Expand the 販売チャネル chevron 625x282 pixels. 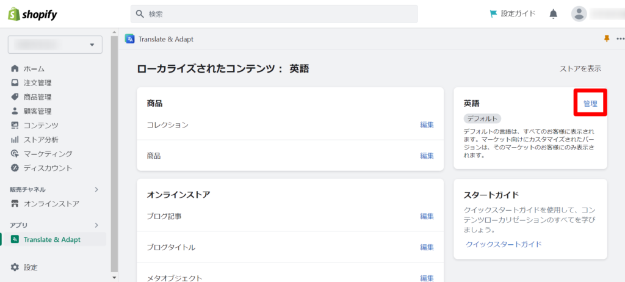coord(96,189)
